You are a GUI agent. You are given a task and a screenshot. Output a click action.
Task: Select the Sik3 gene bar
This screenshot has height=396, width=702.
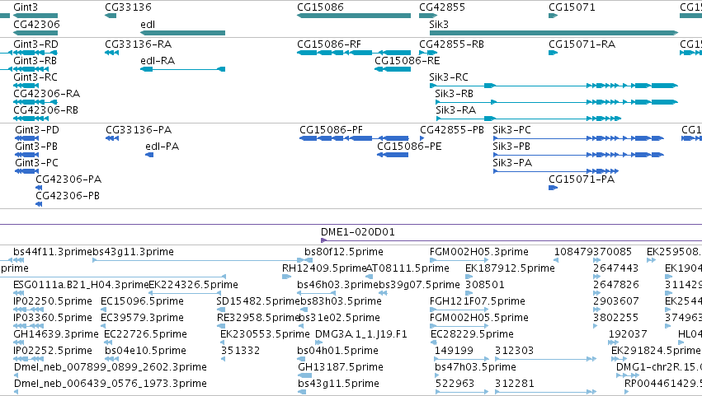(x=554, y=33)
